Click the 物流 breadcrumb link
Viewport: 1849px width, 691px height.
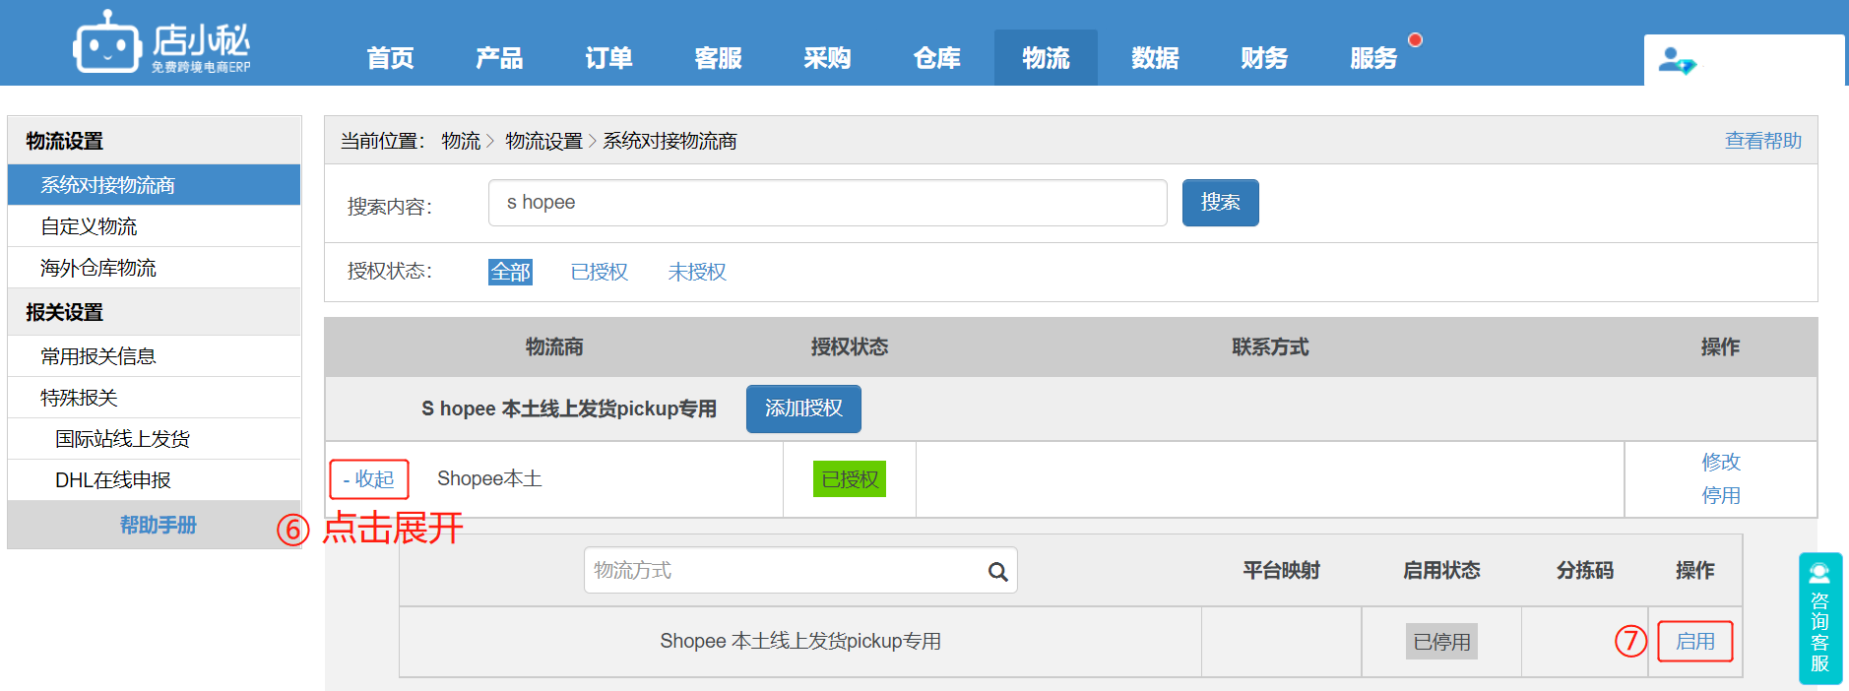[x=461, y=141]
